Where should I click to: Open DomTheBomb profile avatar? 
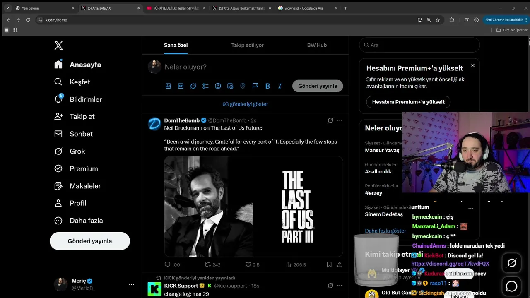point(154,124)
